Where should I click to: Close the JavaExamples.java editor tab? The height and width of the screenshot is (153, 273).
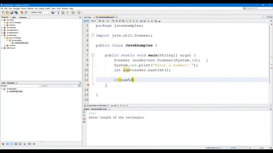[x=116, y=17]
